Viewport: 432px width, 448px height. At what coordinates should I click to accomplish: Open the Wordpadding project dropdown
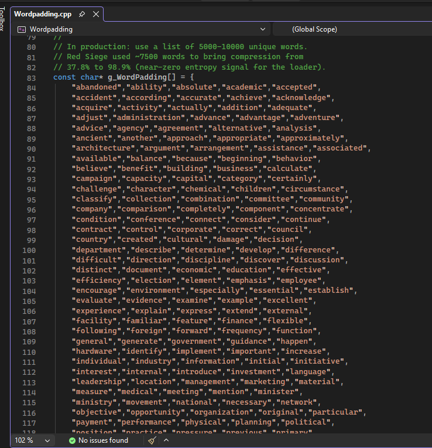tap(142, 29)
